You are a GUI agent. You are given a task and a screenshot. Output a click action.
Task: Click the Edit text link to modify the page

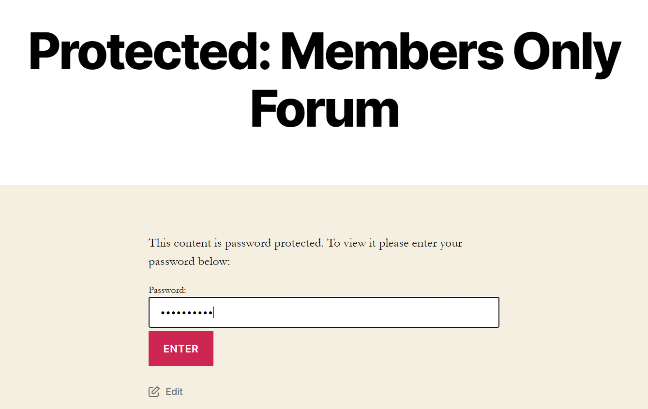175,392
